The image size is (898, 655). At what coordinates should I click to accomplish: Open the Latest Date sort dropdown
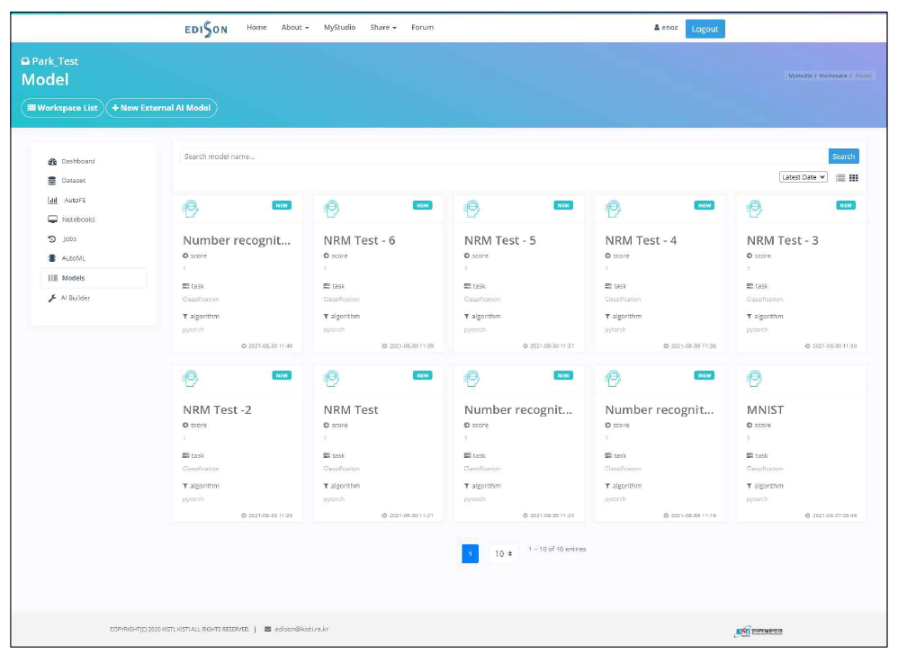click(803, 177)
